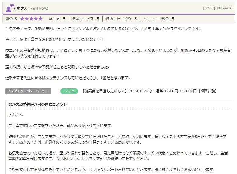Click the 雰囲気 5 rating
237x174 pixels.
point(57,19)
